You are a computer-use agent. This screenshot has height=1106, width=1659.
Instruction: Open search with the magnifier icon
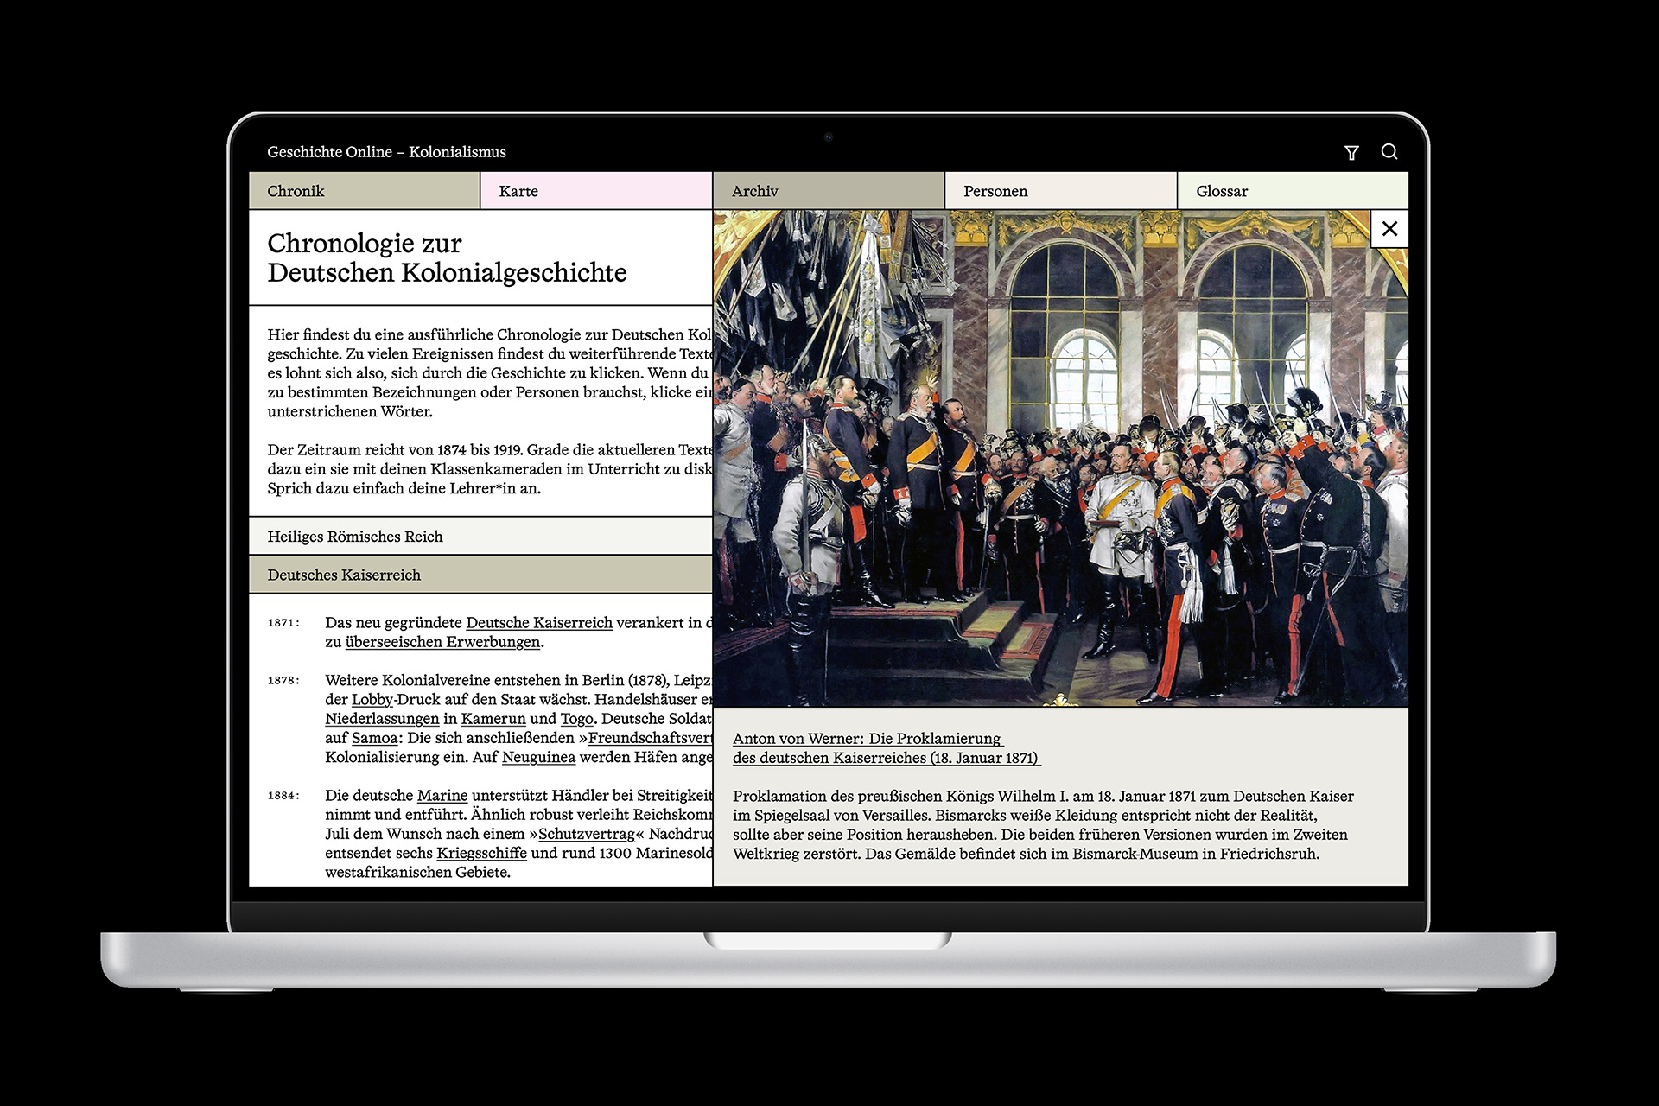click(x=1389, y=152)
